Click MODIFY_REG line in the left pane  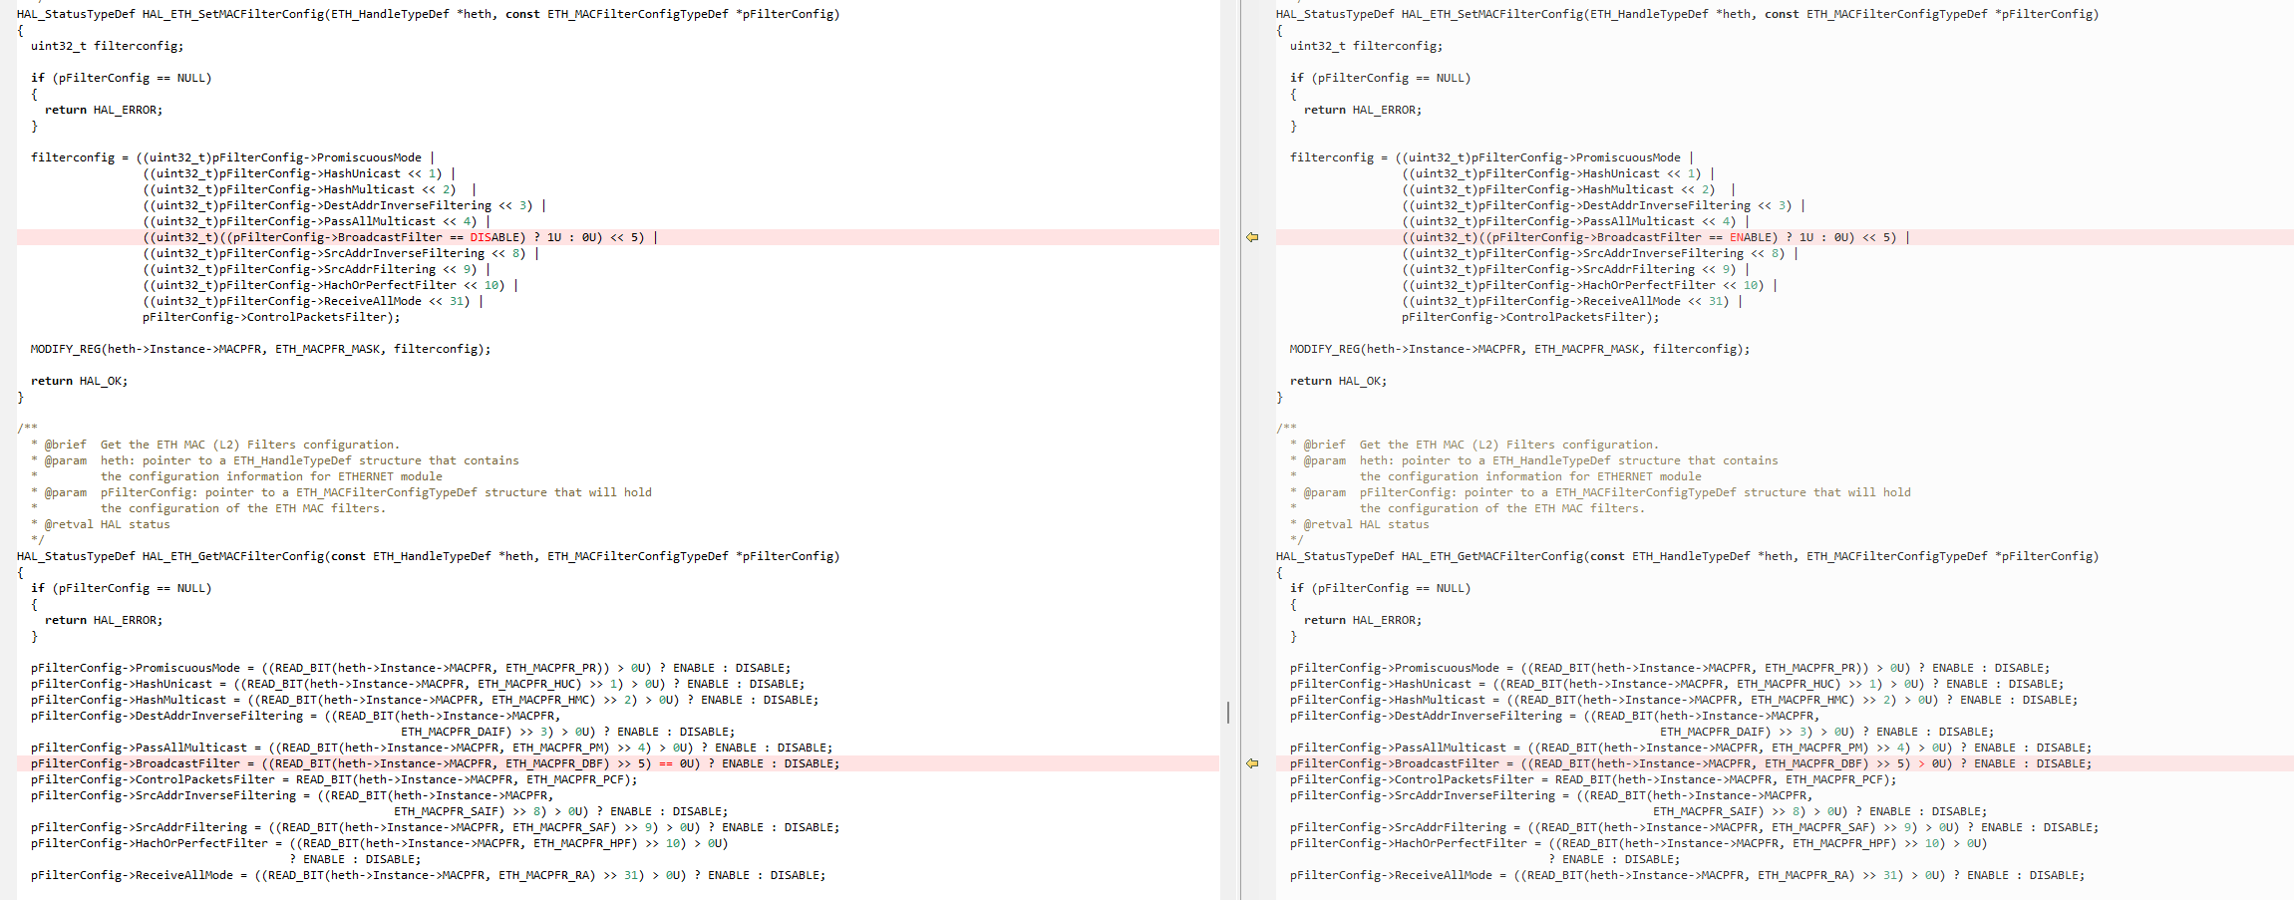(260, 349)
